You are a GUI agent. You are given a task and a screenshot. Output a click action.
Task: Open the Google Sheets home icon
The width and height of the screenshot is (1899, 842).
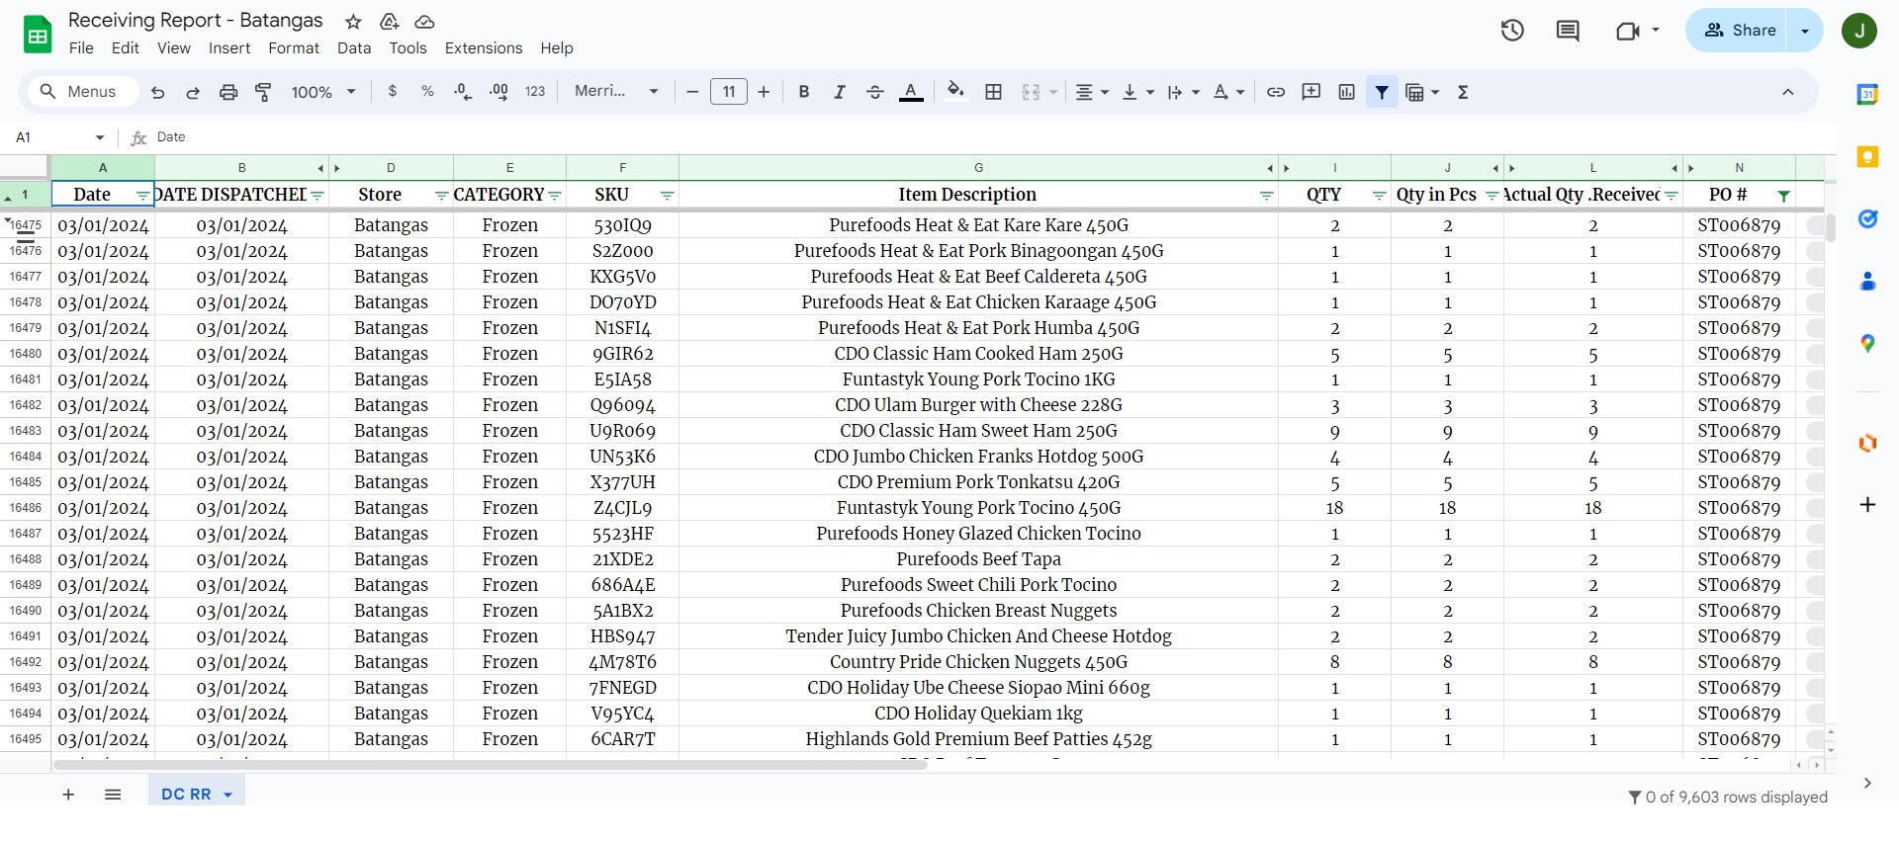(38, 36)
